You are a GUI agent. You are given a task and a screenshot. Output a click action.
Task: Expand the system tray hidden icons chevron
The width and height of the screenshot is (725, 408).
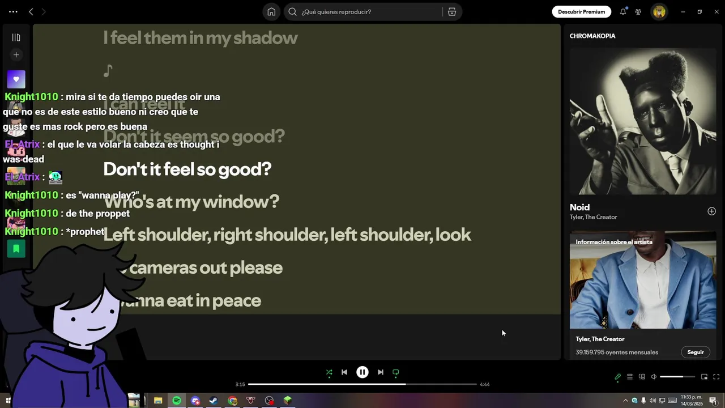(x=625, y=401)
